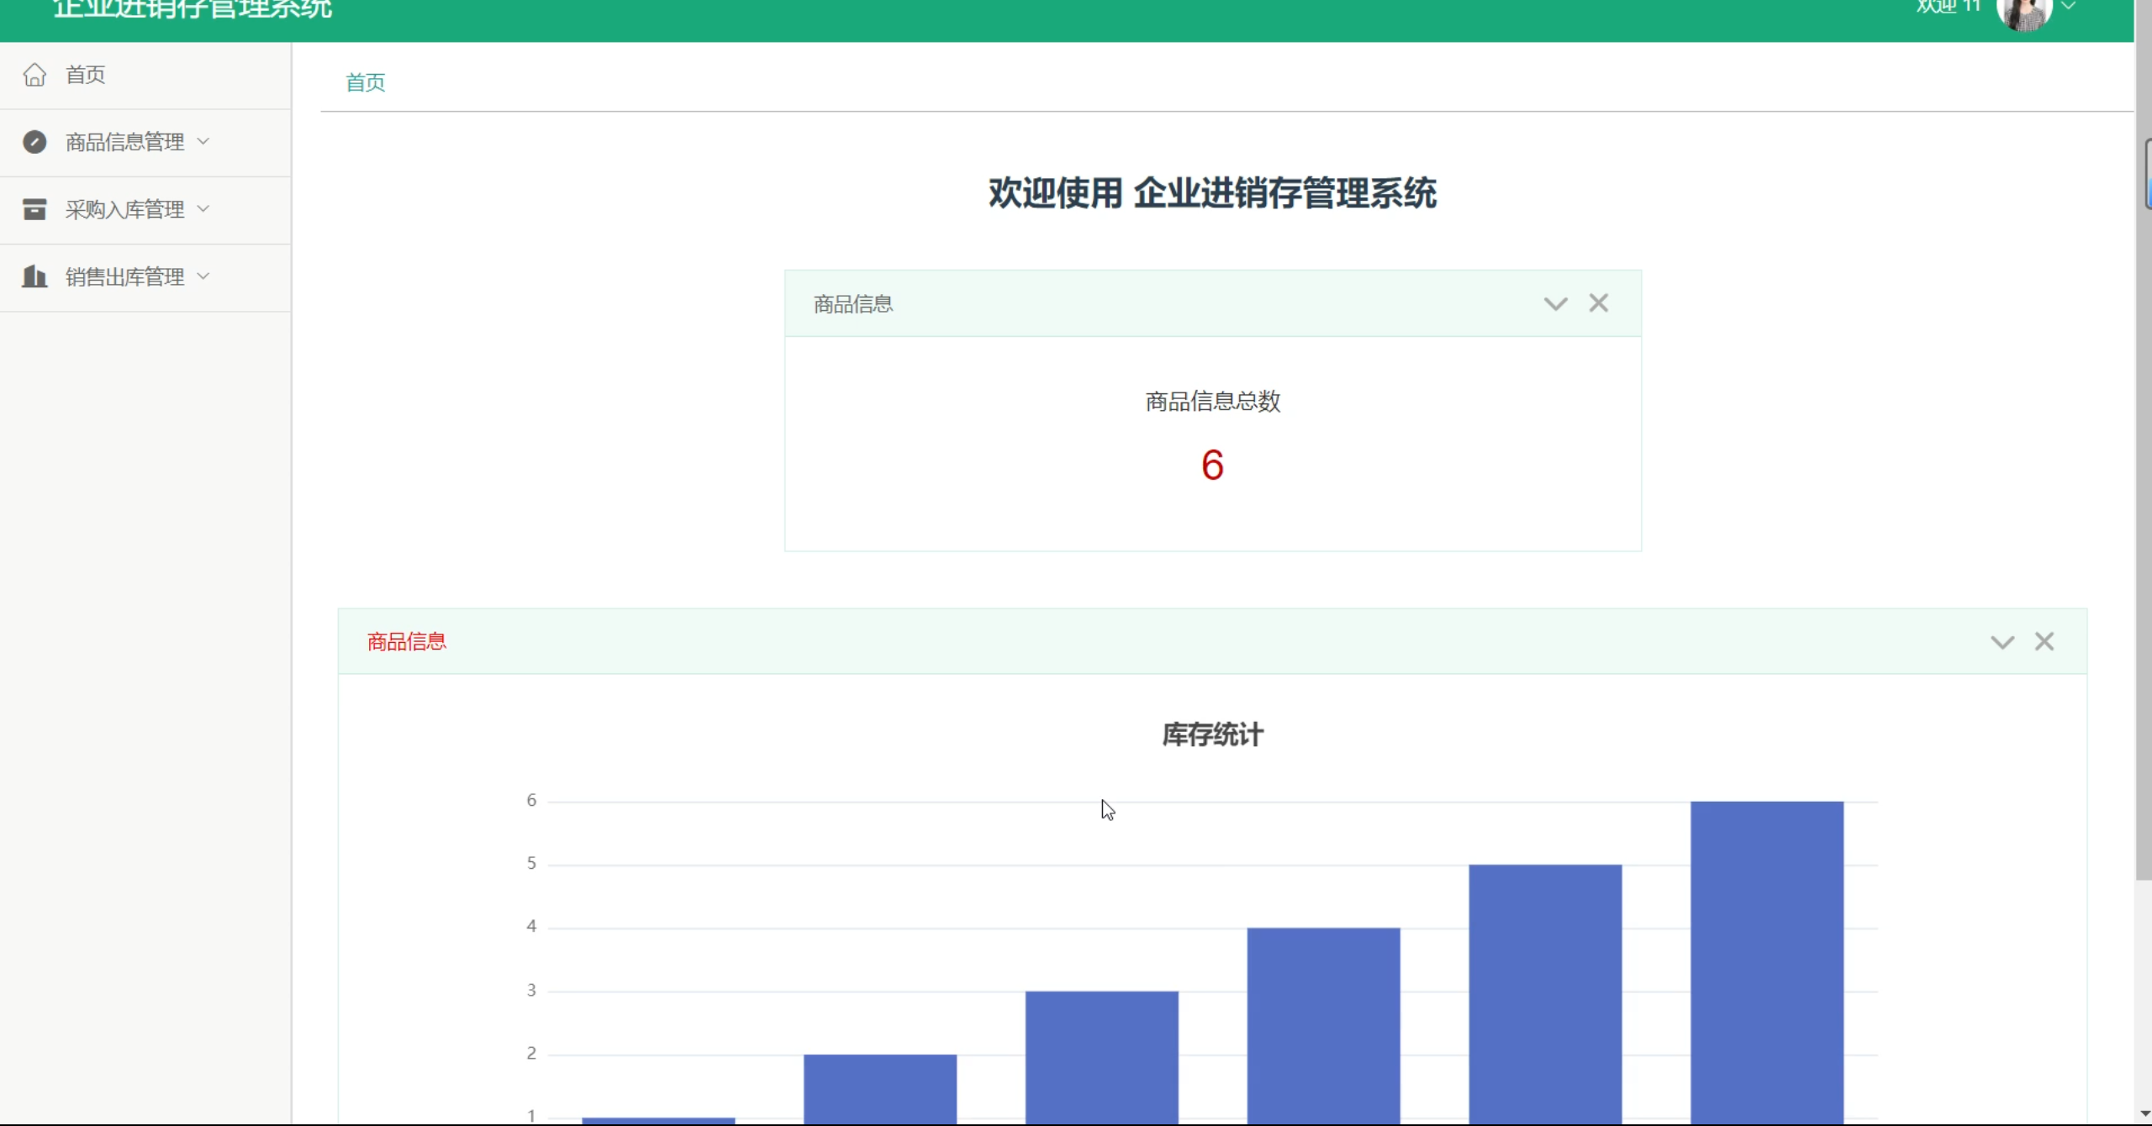Click the 商品信息总数 count number 6
Screen dimensions: 2152x1126
tap(1212, 465)
